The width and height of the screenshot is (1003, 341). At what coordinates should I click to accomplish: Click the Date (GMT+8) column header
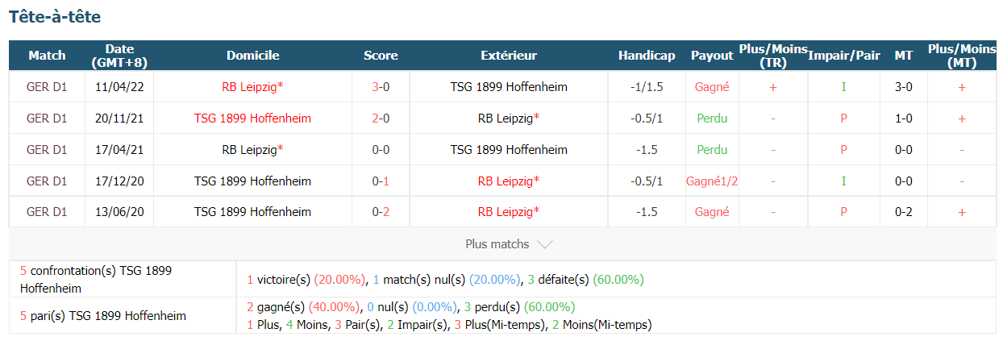pos(119,56)
